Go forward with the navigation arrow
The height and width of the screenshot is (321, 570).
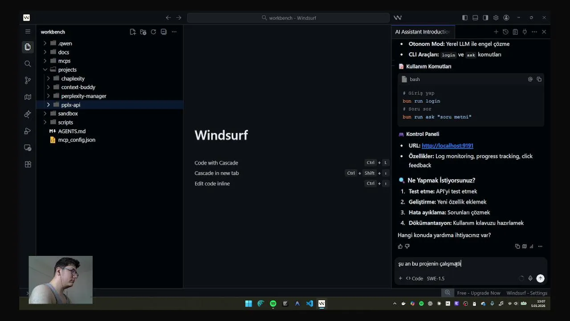point(179,18)
